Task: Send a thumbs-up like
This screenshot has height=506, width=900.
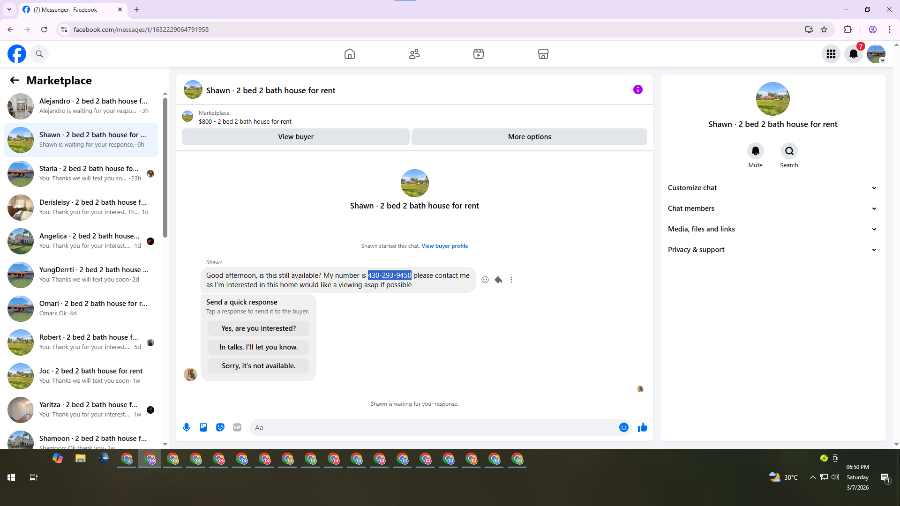Action: [x=643, y=427]
